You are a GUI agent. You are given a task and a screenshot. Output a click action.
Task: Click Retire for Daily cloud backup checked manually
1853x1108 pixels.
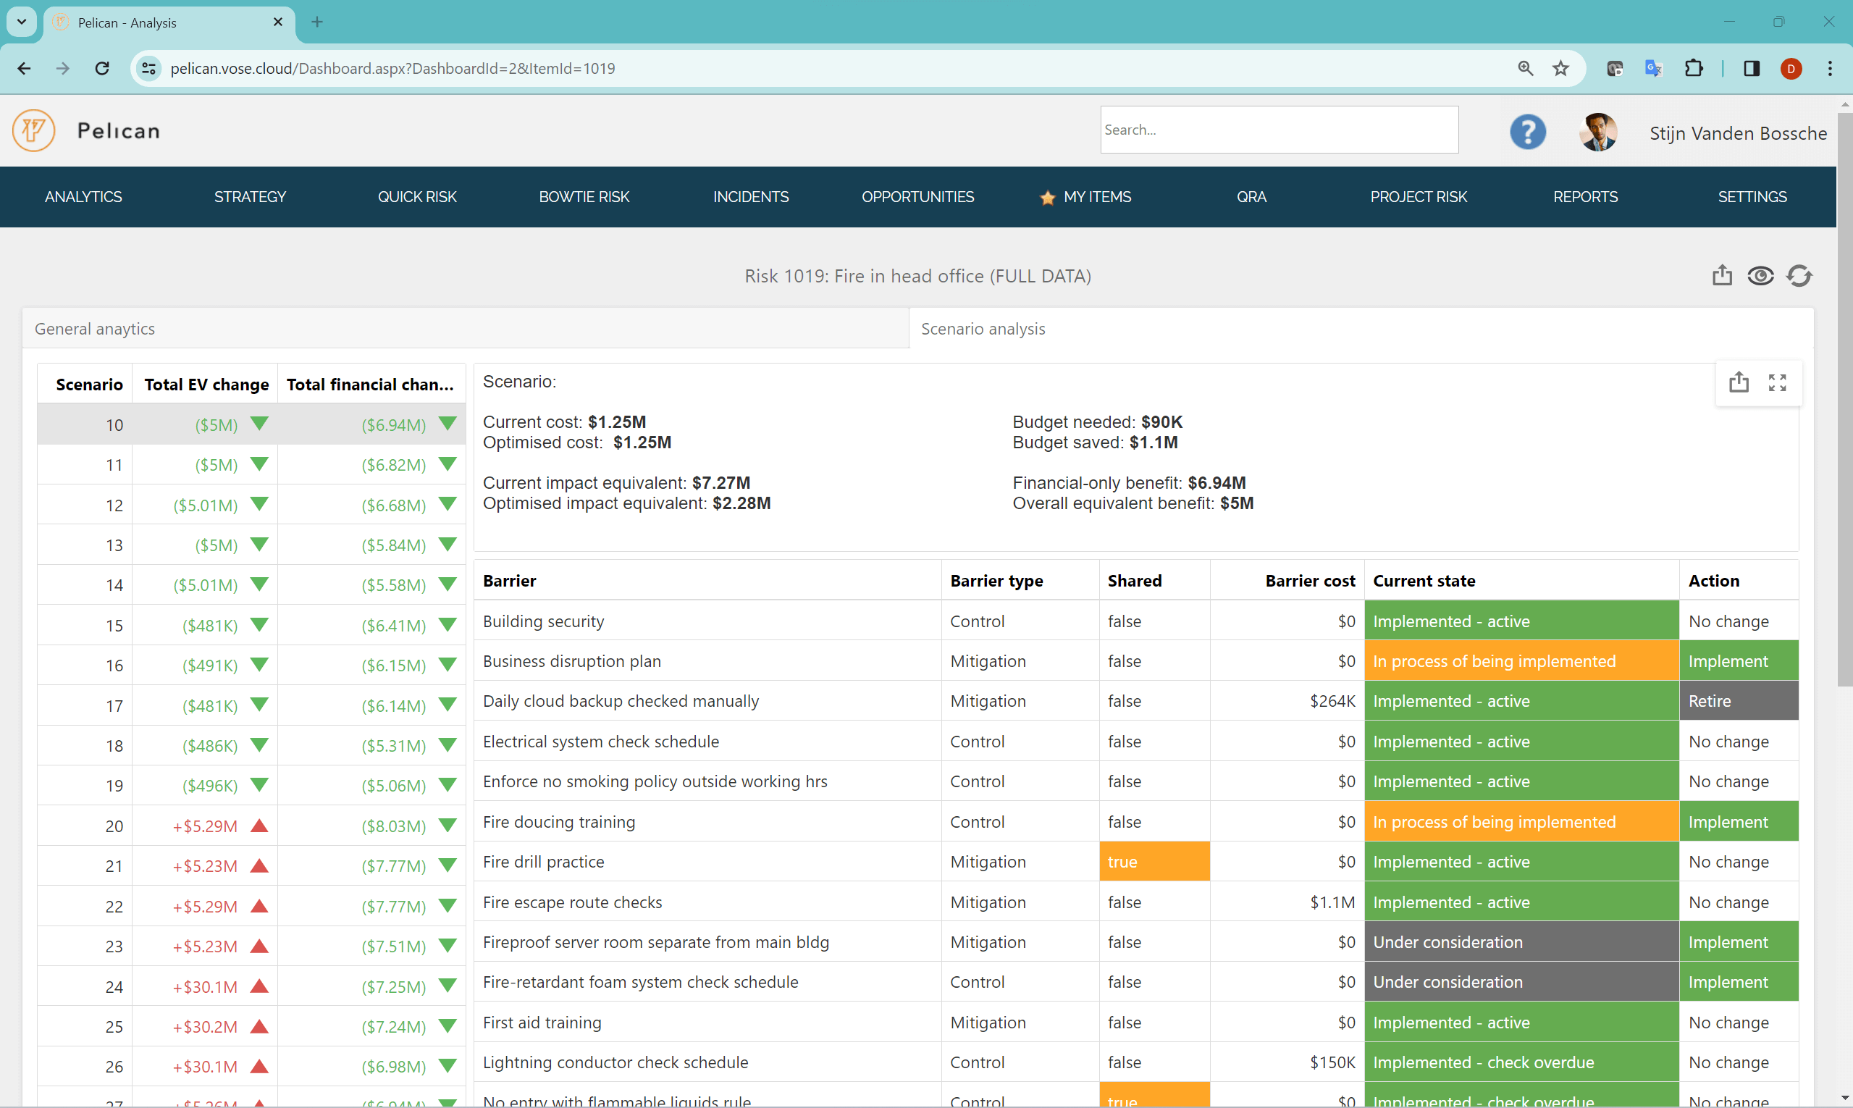click(1710, 701)
